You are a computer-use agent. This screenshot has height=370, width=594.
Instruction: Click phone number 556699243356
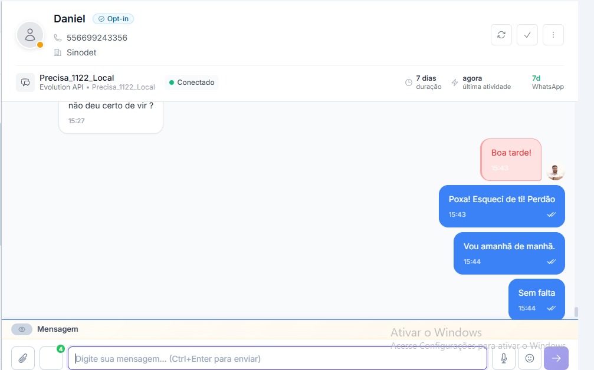coord(97,38)
